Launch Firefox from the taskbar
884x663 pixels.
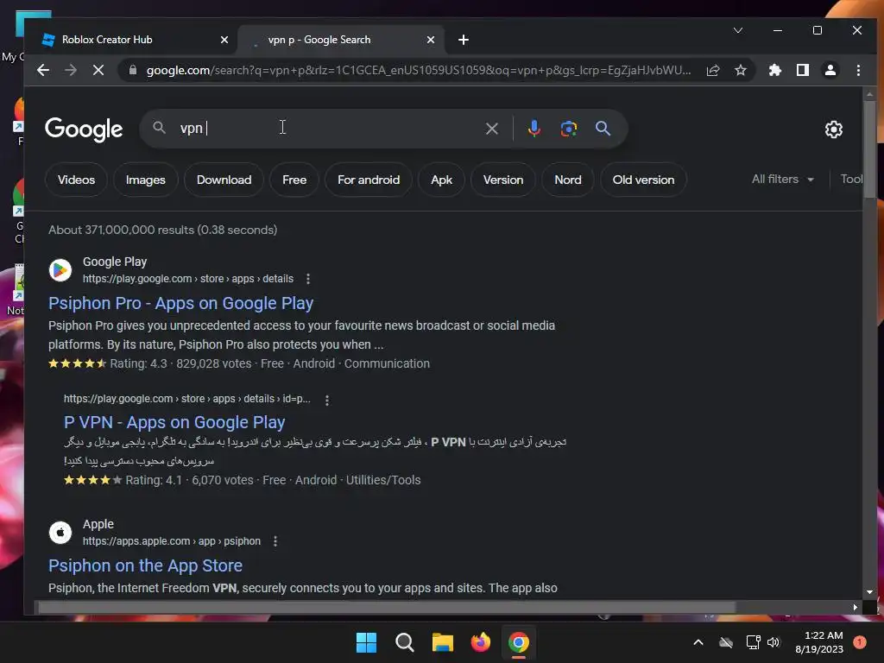480,642
